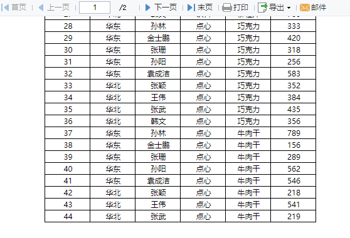This screenshot has height=238, width=350.
Task: Click value cell 384
Action: click(293, 97)
